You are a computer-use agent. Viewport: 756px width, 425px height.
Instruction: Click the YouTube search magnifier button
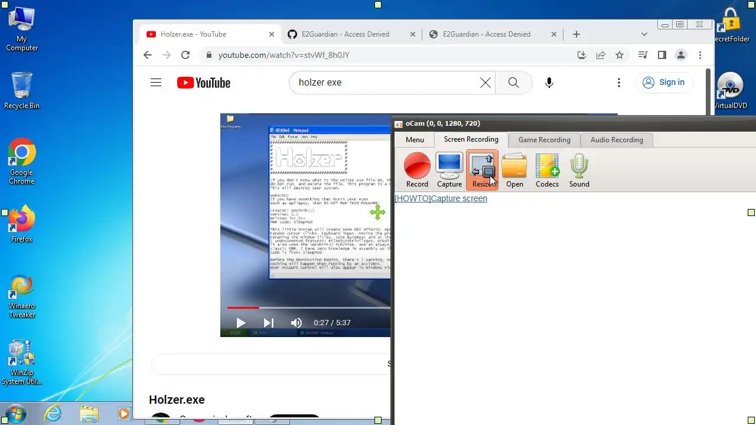(514, 83)
